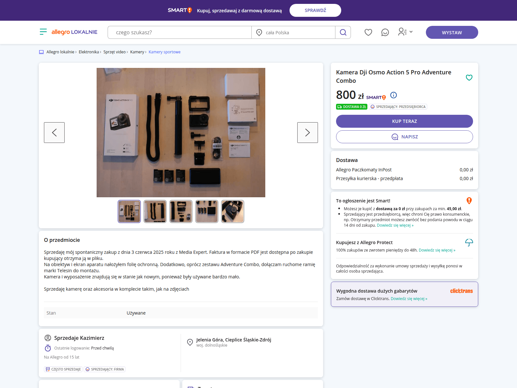Go to the Elektronika breadcrumb
517x388 pixels.
pos(89,52)
